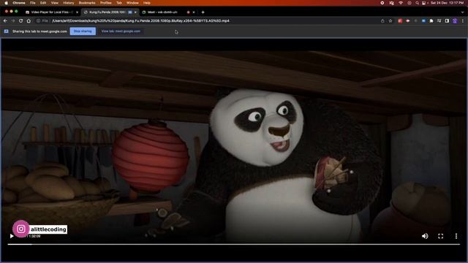Bookmark this page with the star icon
The height and width of the screenshot is (263, 468).
pos(390,21)
